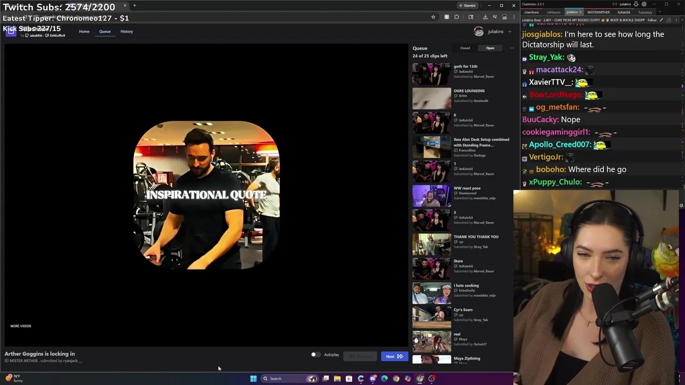Screen dimensions: 685x385
Task: Click the pencil icon in Chatterino channel header
Action: tap(661, 20)
